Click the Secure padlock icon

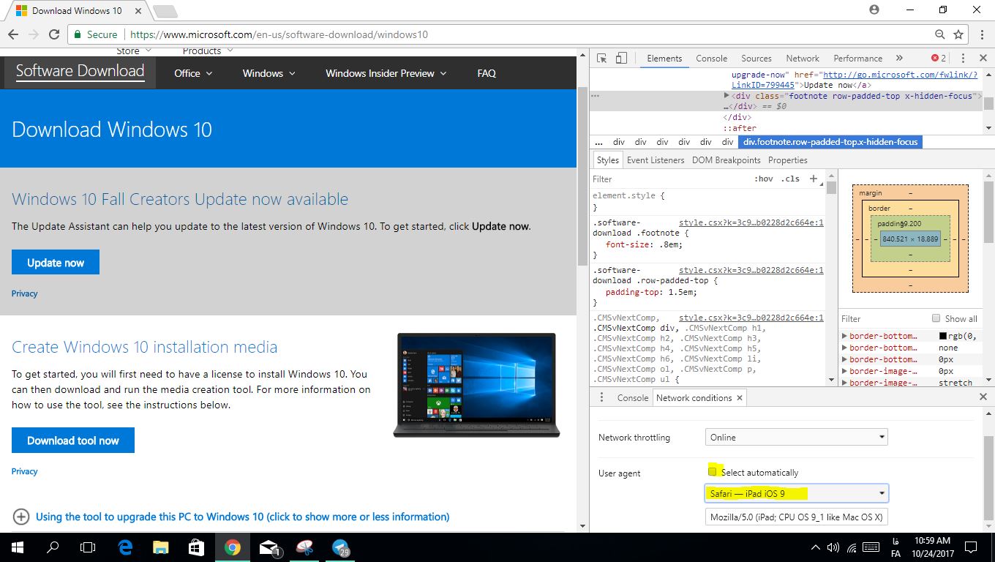point(78,34)
